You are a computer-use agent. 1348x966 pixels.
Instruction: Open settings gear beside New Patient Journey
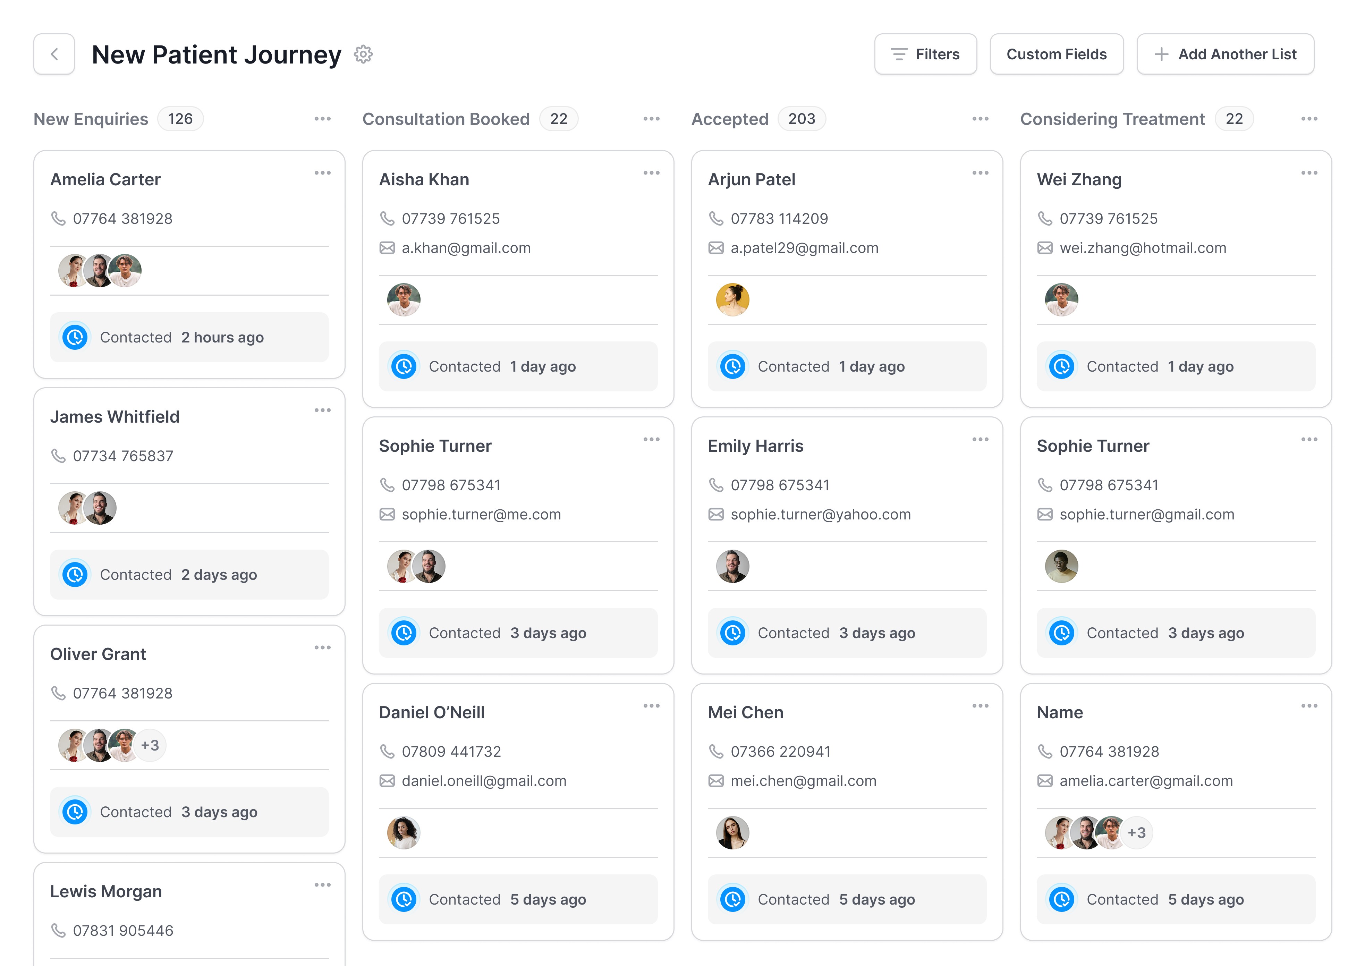coord(363,54)
